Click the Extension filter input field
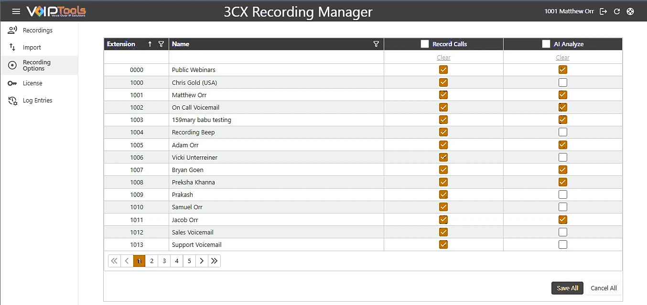The width and height of the screenshot is (647, 305). [136, 57]
